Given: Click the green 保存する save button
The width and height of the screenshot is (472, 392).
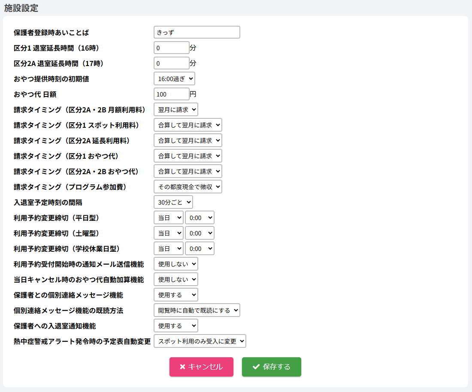Looking at the screenshot, I should click(x=271, y=367).
